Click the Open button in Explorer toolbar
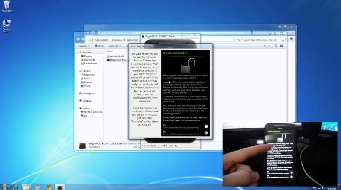341x190 pixels. 99,46
